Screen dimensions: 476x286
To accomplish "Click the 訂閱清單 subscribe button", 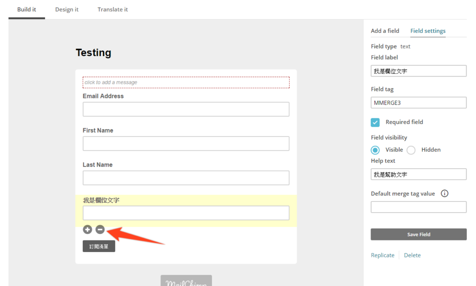I will 99,246.
